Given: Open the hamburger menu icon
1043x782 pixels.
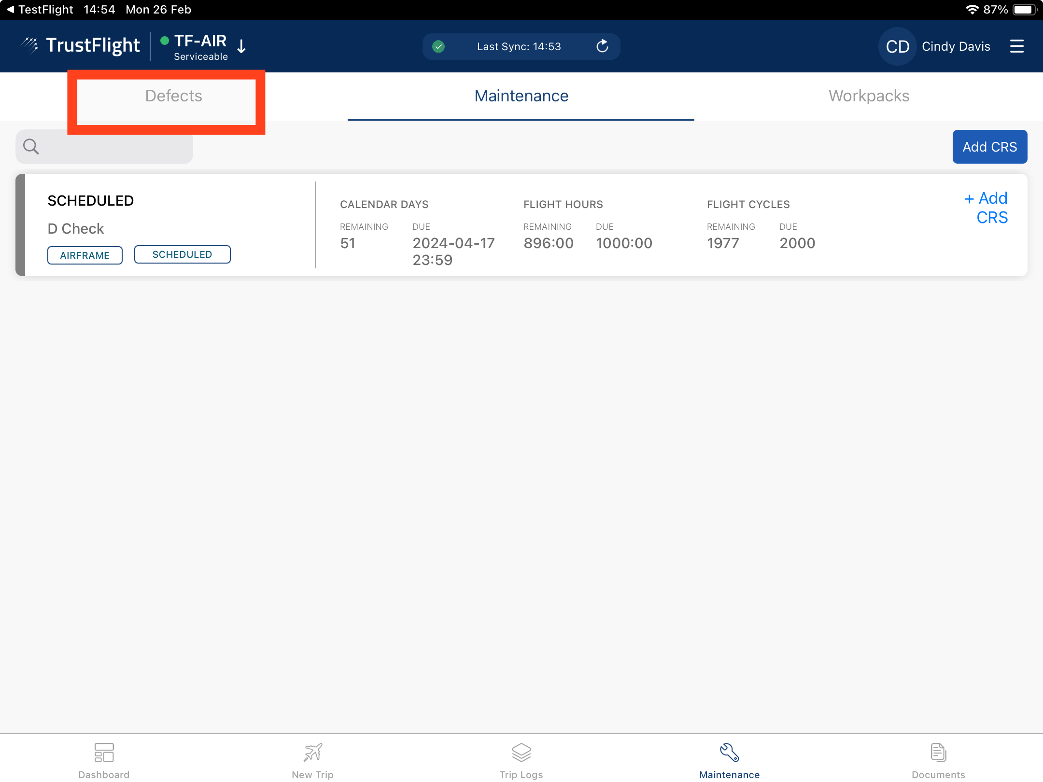Looking at the screenshot, I should pyautogui.click(x=1016, y=46).
